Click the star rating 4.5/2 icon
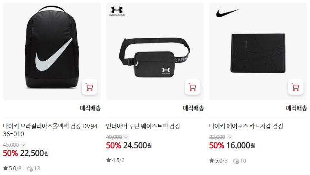This screenshot has width=310, height=175. tap(109, 160)
